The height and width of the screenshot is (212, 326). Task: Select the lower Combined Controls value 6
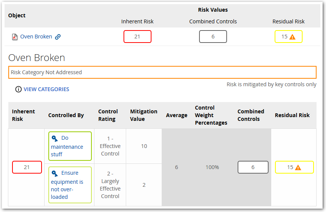coord(253,167)
